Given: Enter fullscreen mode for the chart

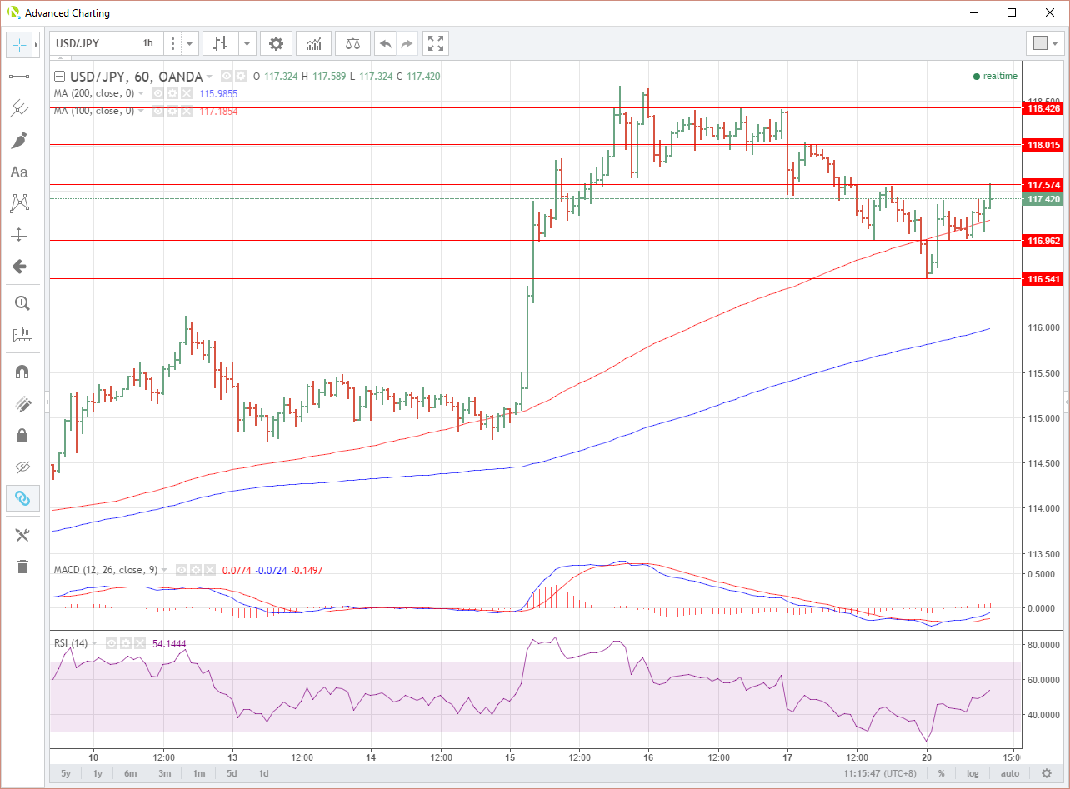Looking at the screenshot, I should point(436,43).
